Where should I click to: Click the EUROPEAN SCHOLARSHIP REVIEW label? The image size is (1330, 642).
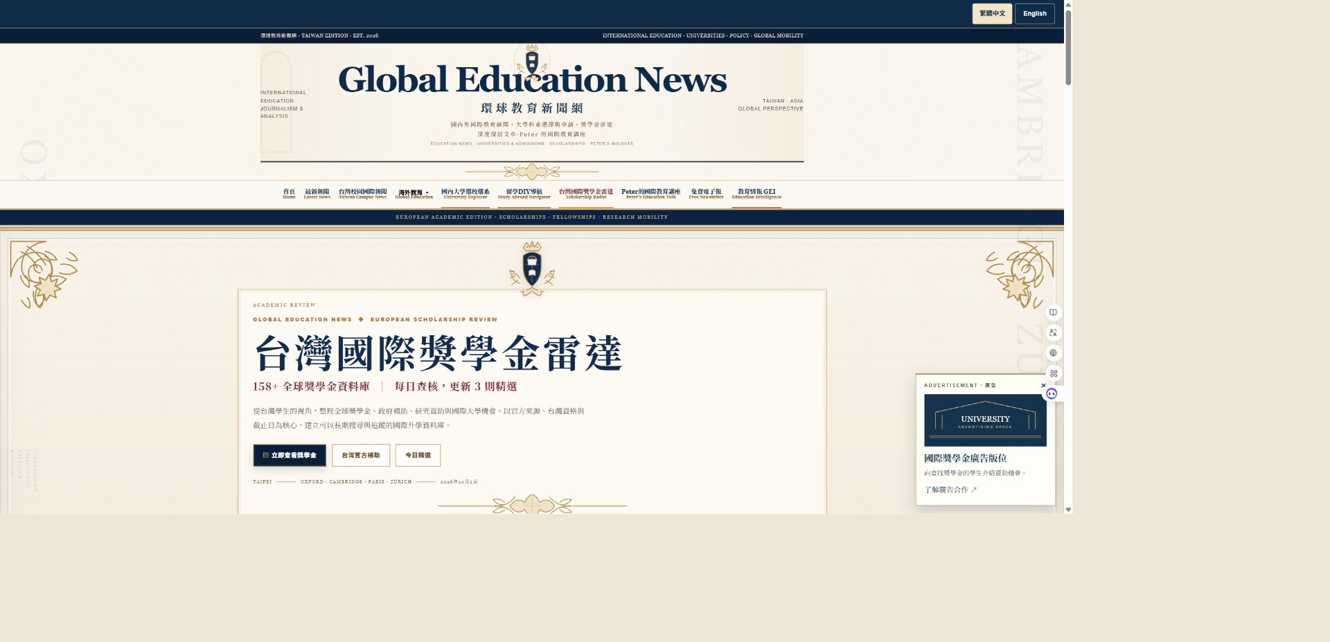point(434,319)
